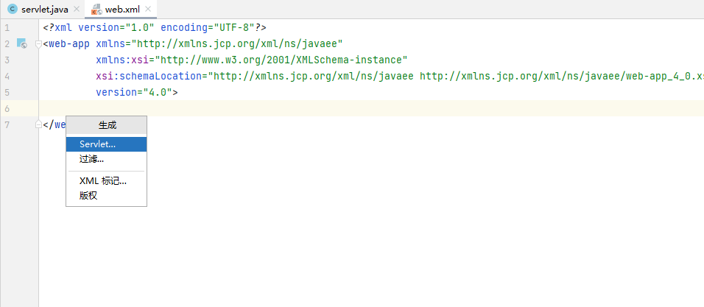Select the web.xml tab
The height and width of the screenshot is (307, 704).
click(122, 10)
